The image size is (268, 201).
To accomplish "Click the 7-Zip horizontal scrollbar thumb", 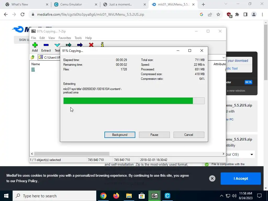I will pos(72,154).
